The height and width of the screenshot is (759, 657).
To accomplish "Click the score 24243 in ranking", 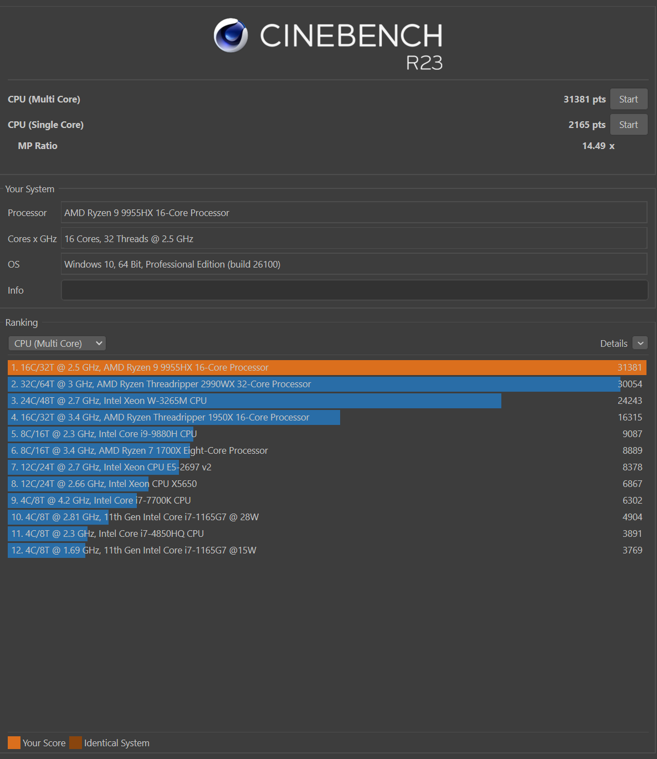I will point(630,401).
